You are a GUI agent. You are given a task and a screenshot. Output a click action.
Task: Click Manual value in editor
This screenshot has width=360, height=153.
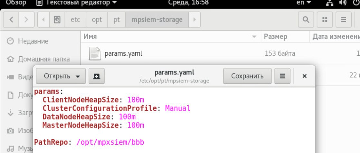tap(178, 108)
